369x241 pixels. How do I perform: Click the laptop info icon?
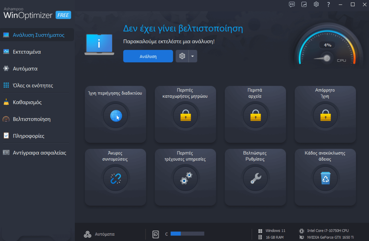point(99,44)
